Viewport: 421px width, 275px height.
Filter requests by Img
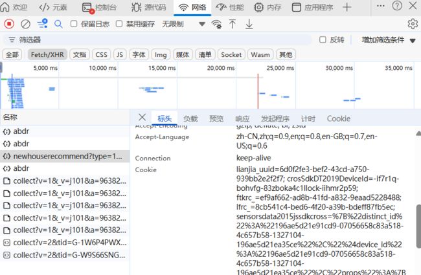(x=161, y=55)
